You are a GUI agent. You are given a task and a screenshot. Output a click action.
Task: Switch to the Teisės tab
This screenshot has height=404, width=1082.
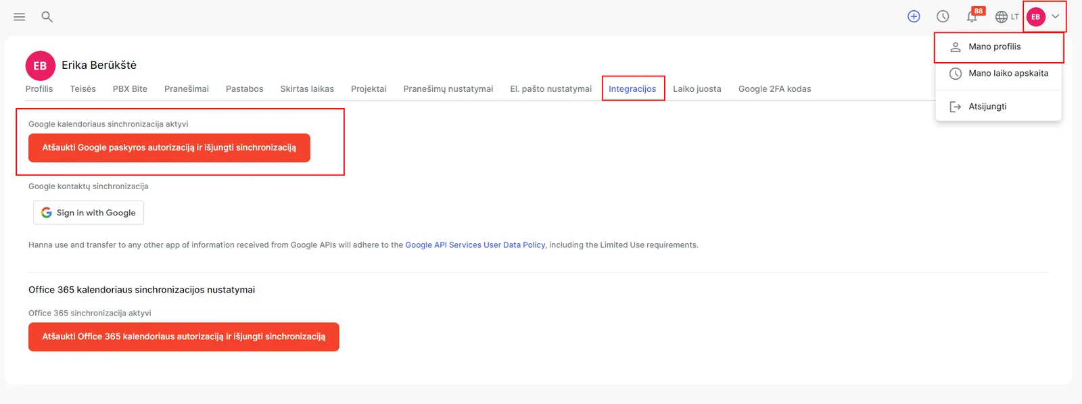pos(83,89)
